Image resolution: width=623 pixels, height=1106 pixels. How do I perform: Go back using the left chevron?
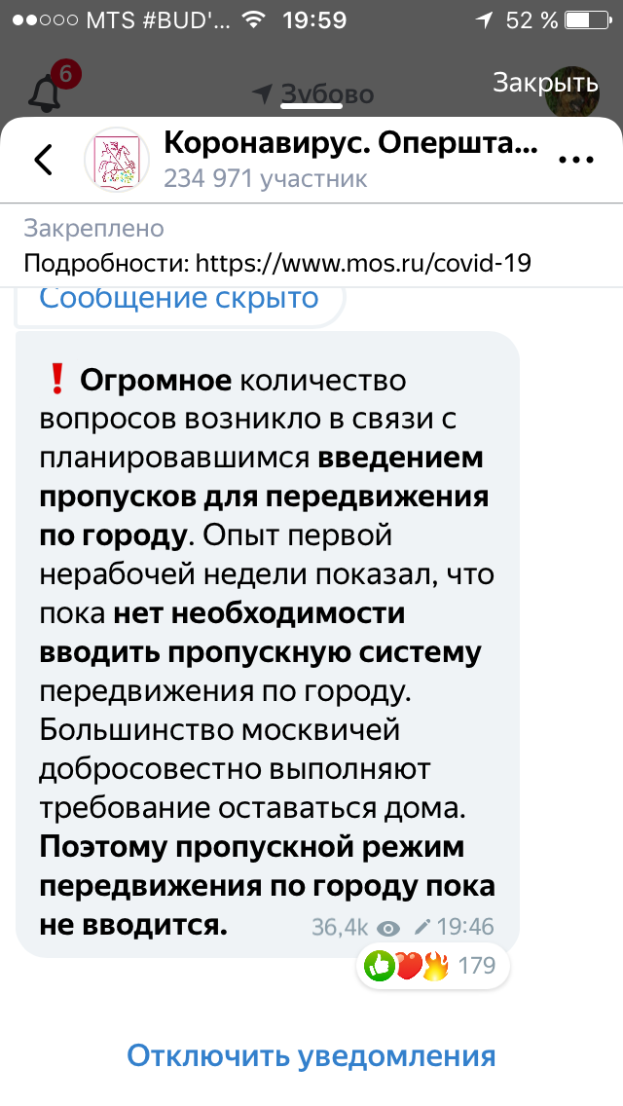[x=43, y=160]
